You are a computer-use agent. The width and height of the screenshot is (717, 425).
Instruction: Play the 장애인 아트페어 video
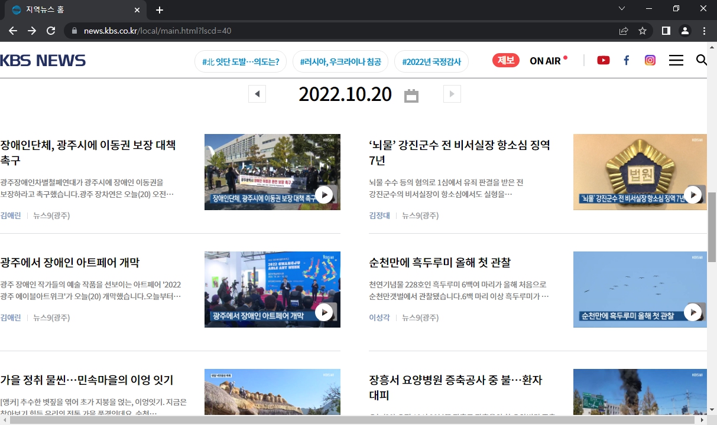click(x=324, y=312)
